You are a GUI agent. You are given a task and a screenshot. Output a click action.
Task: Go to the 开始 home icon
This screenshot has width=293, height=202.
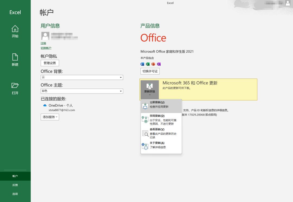coord(15,29)
